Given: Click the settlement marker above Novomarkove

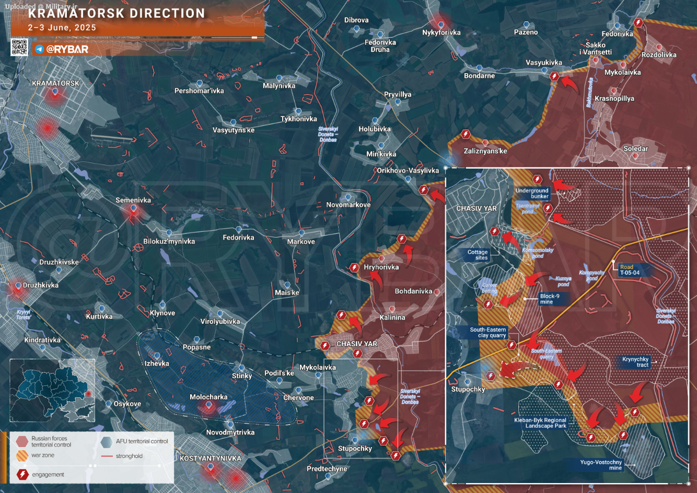Looking at the screenshot, I should point(348,197).
